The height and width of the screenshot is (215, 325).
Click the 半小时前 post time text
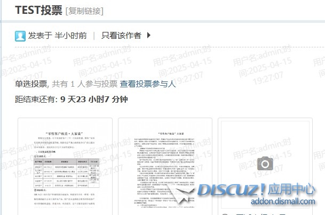tap(70, 36)
